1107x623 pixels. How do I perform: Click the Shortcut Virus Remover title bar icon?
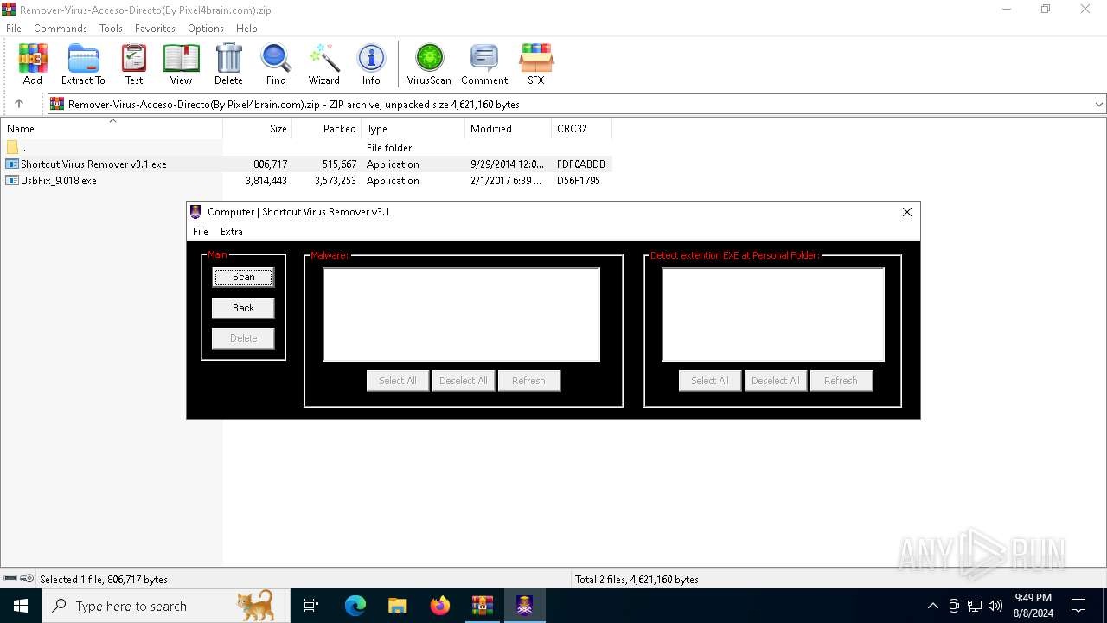pos(196,211)
